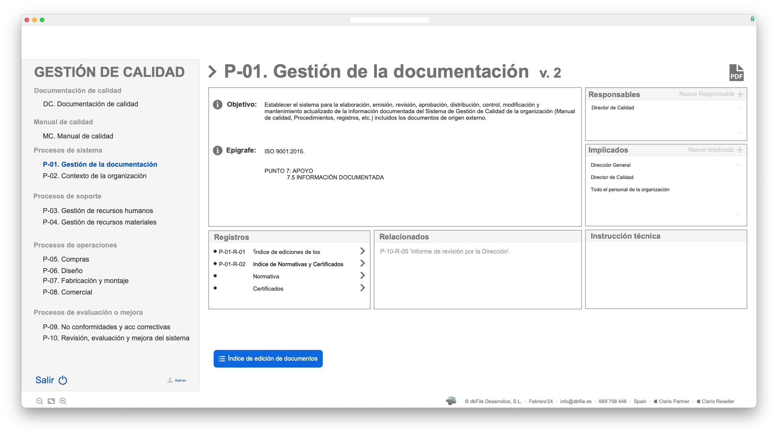778x436 pixels.
Task: Open the Certificados record arrow
Action: [363, 288]
